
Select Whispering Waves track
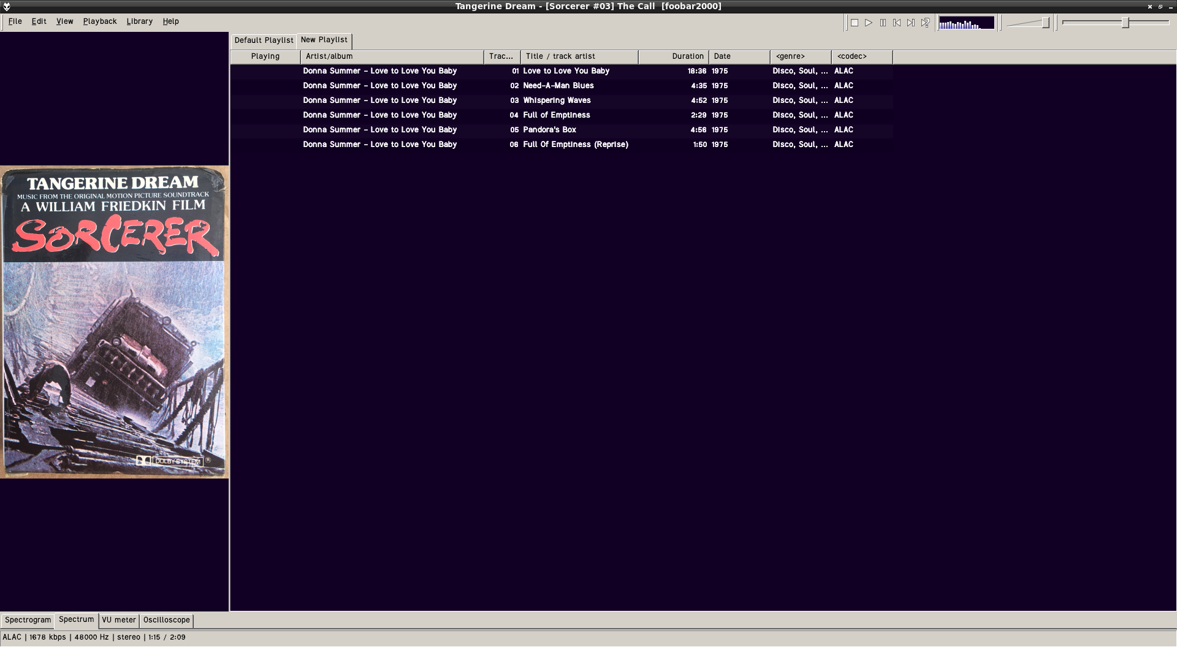(x=557, y=100)
